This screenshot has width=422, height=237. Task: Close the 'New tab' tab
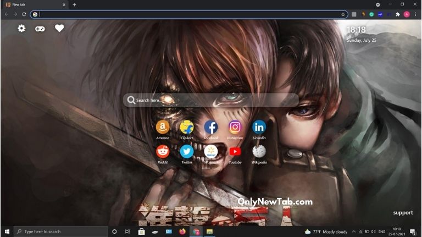click(x=64, y=4)
